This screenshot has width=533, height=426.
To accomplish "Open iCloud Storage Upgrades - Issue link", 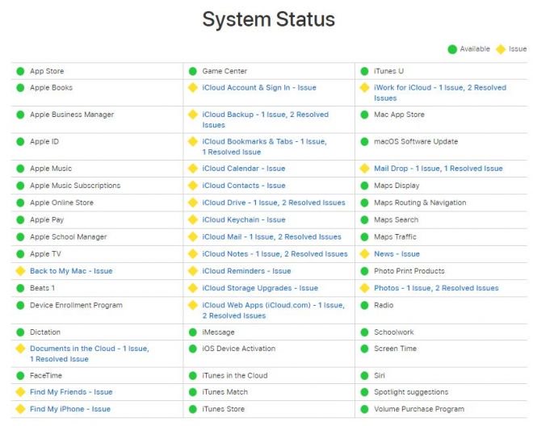I will 260,288.
